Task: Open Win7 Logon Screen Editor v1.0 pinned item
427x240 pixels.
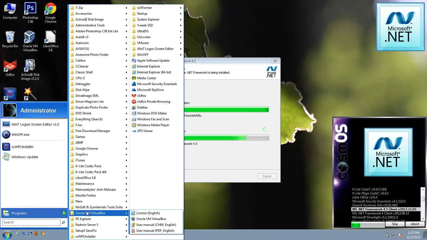Action: click(x=34, y=125)
